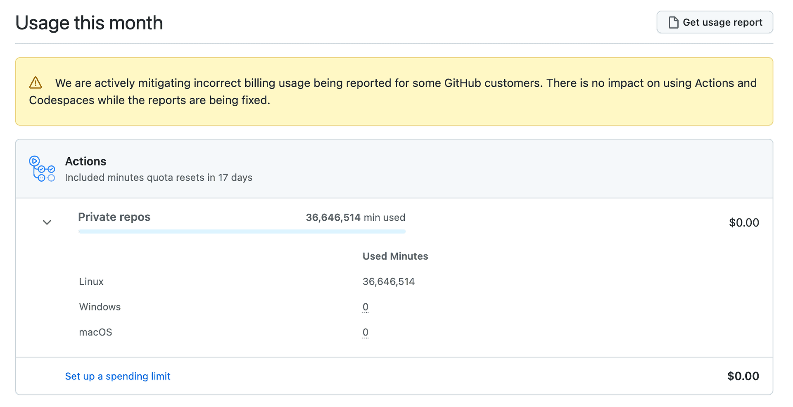Click the bold $0.00 total beside spending limit

pyautogui.click(x=743, y=376)
